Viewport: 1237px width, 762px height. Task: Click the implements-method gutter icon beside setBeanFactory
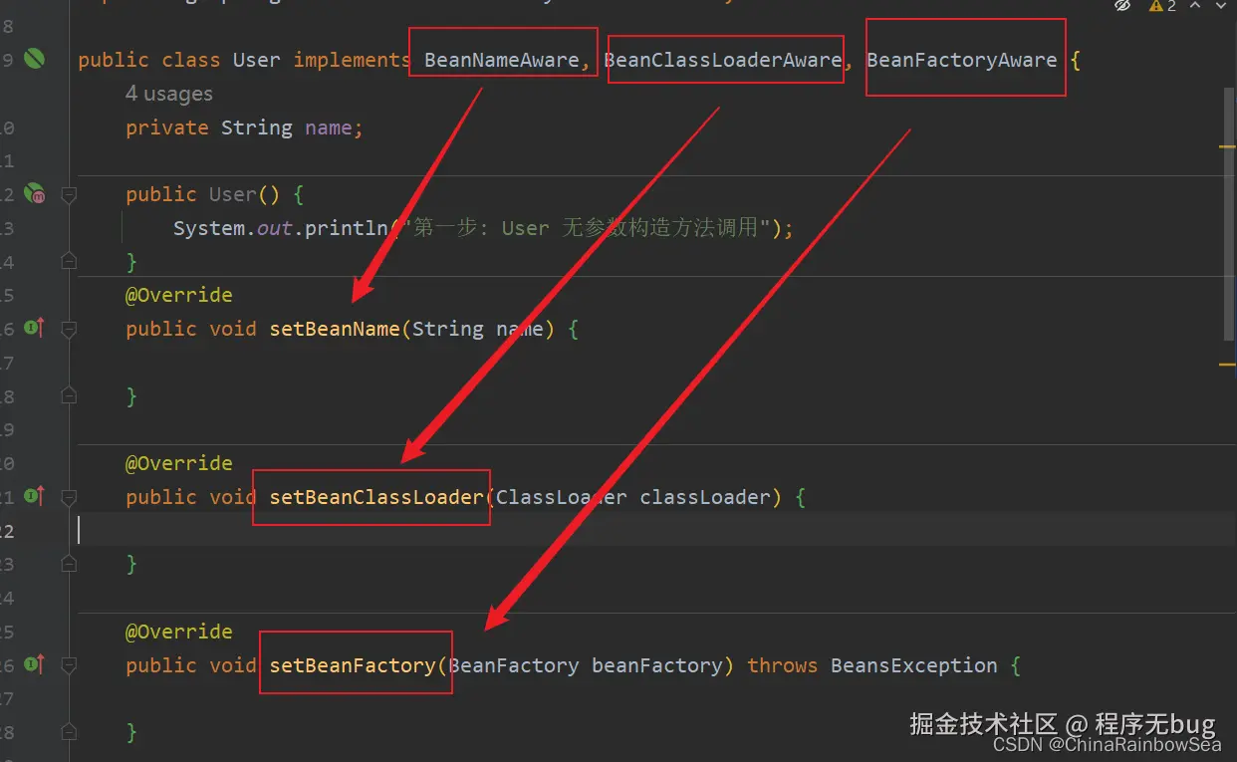click(x=34, y=663)
